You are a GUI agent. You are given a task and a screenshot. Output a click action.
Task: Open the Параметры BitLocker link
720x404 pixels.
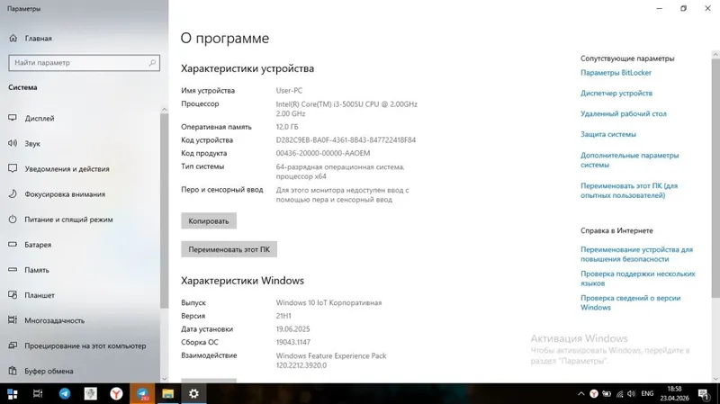tap(616, 73)
